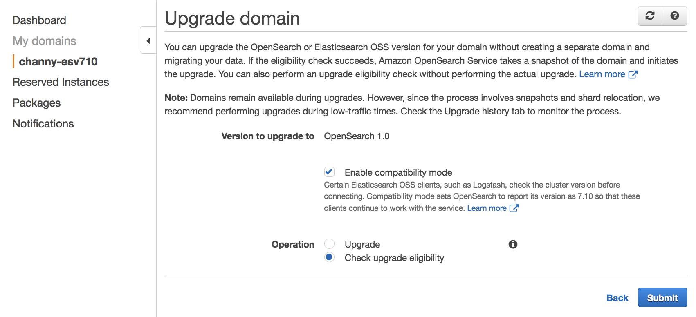Select the Upgrade radio button
This screenshot has width=696, height=317.
pyautogui.click(x=329, y=244)
